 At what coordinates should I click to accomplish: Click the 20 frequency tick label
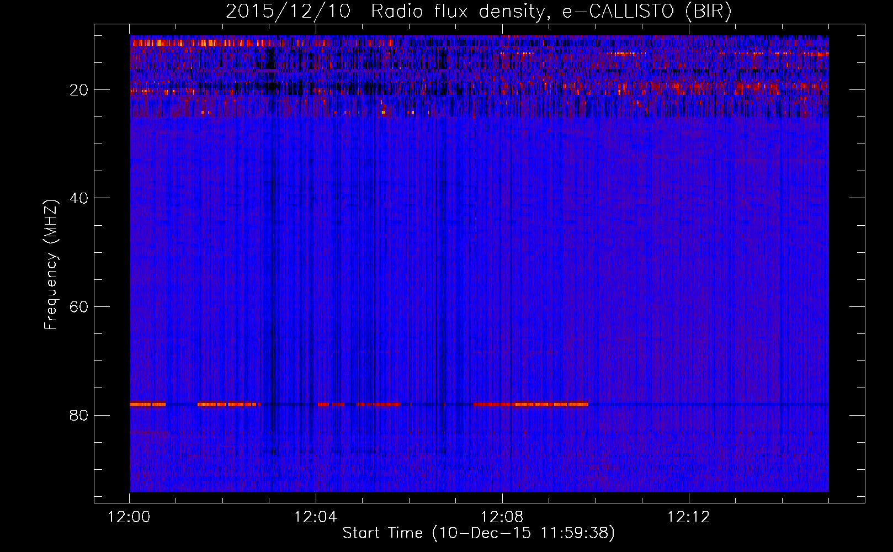pos(79,90)
